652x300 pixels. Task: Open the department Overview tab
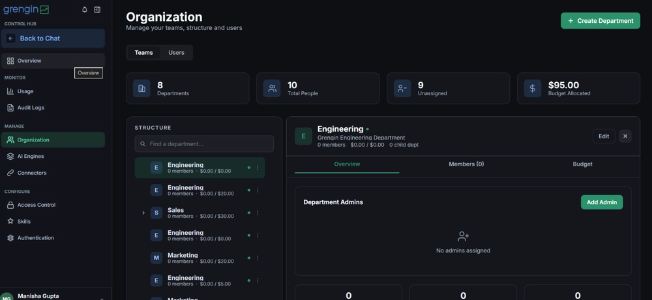[x=347, y=164]
